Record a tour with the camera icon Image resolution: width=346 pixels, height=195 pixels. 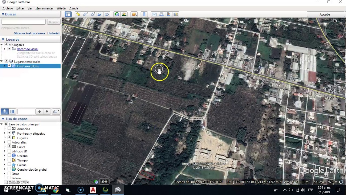point(107,14)
